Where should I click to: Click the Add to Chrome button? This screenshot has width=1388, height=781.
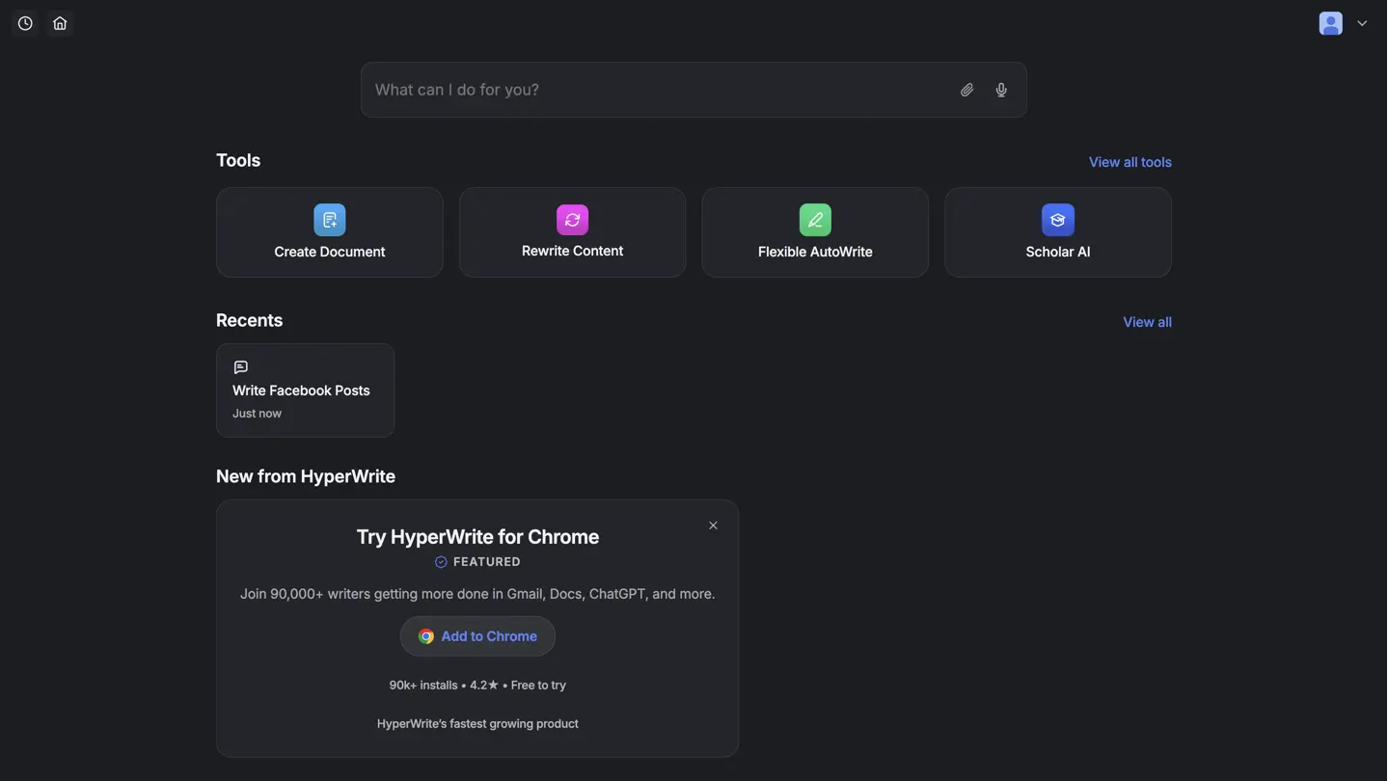pyautogui.click(x=477, y=636)
